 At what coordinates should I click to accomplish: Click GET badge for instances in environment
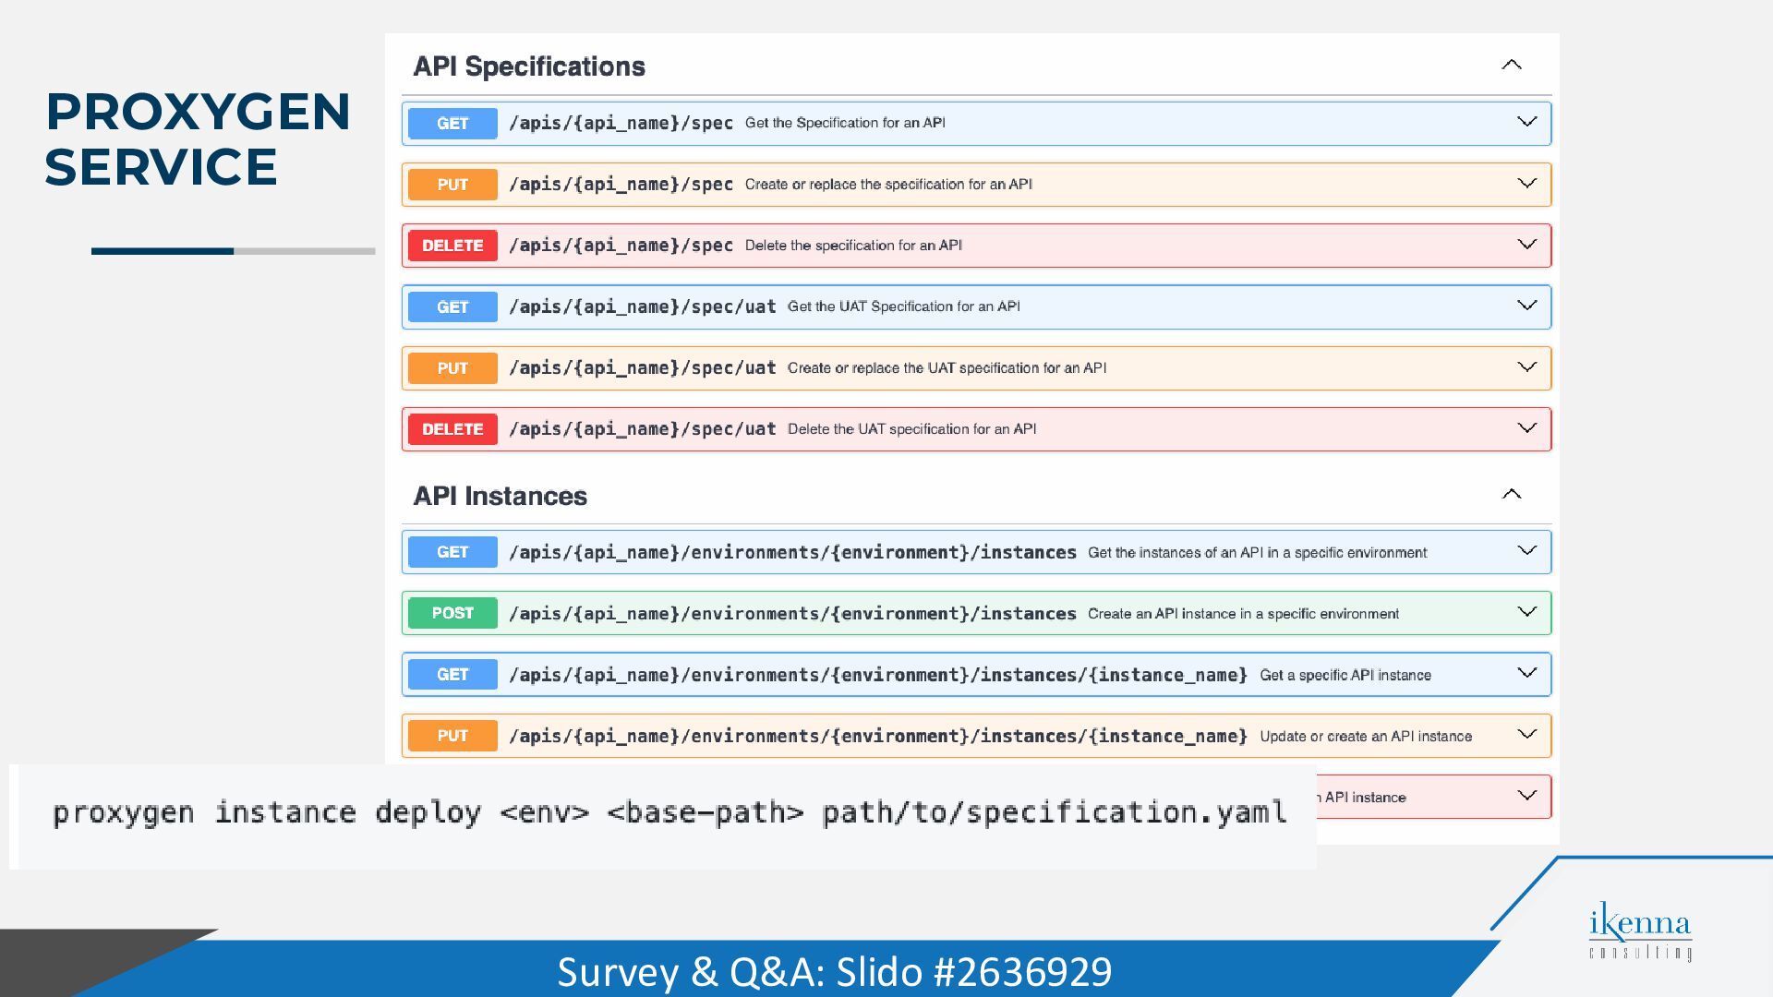[x=452, y=552]
